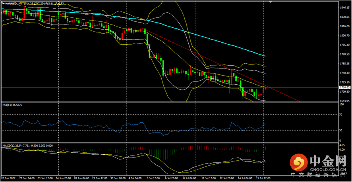Click the 1830.85 price axis label
This screenshot has height=182, width=352.
[345, 17]
